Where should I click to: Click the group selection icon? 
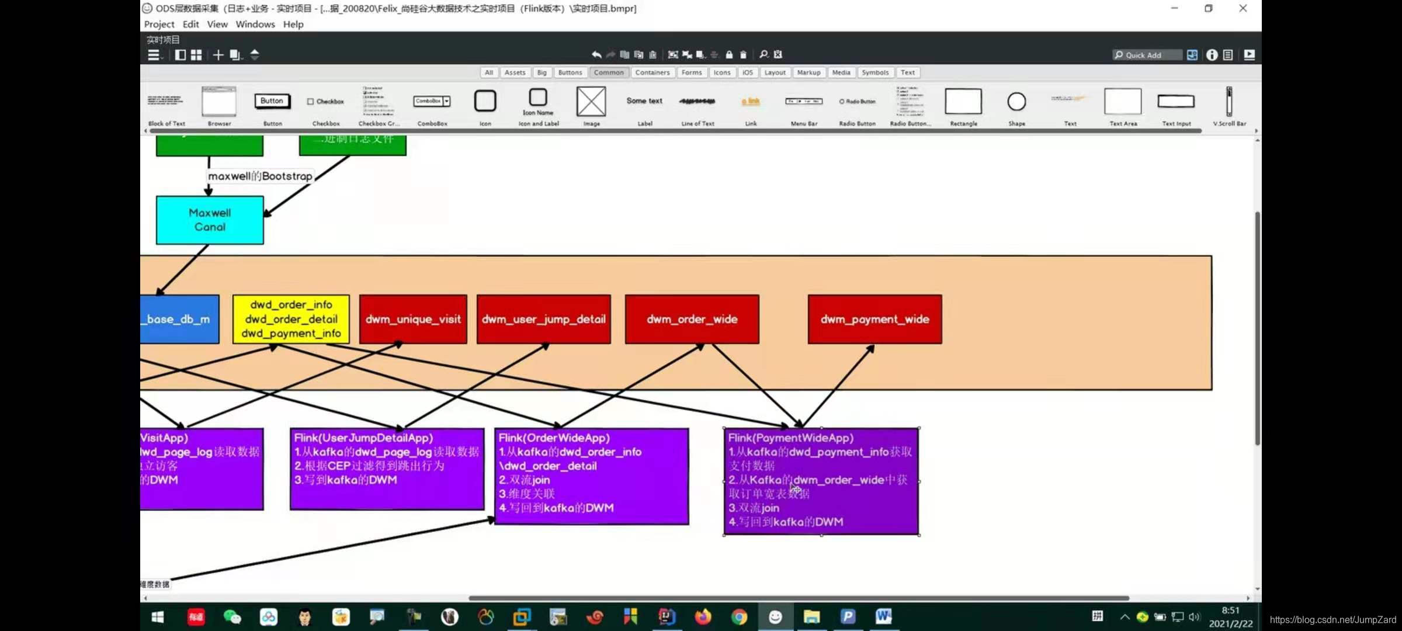(673, 54)
